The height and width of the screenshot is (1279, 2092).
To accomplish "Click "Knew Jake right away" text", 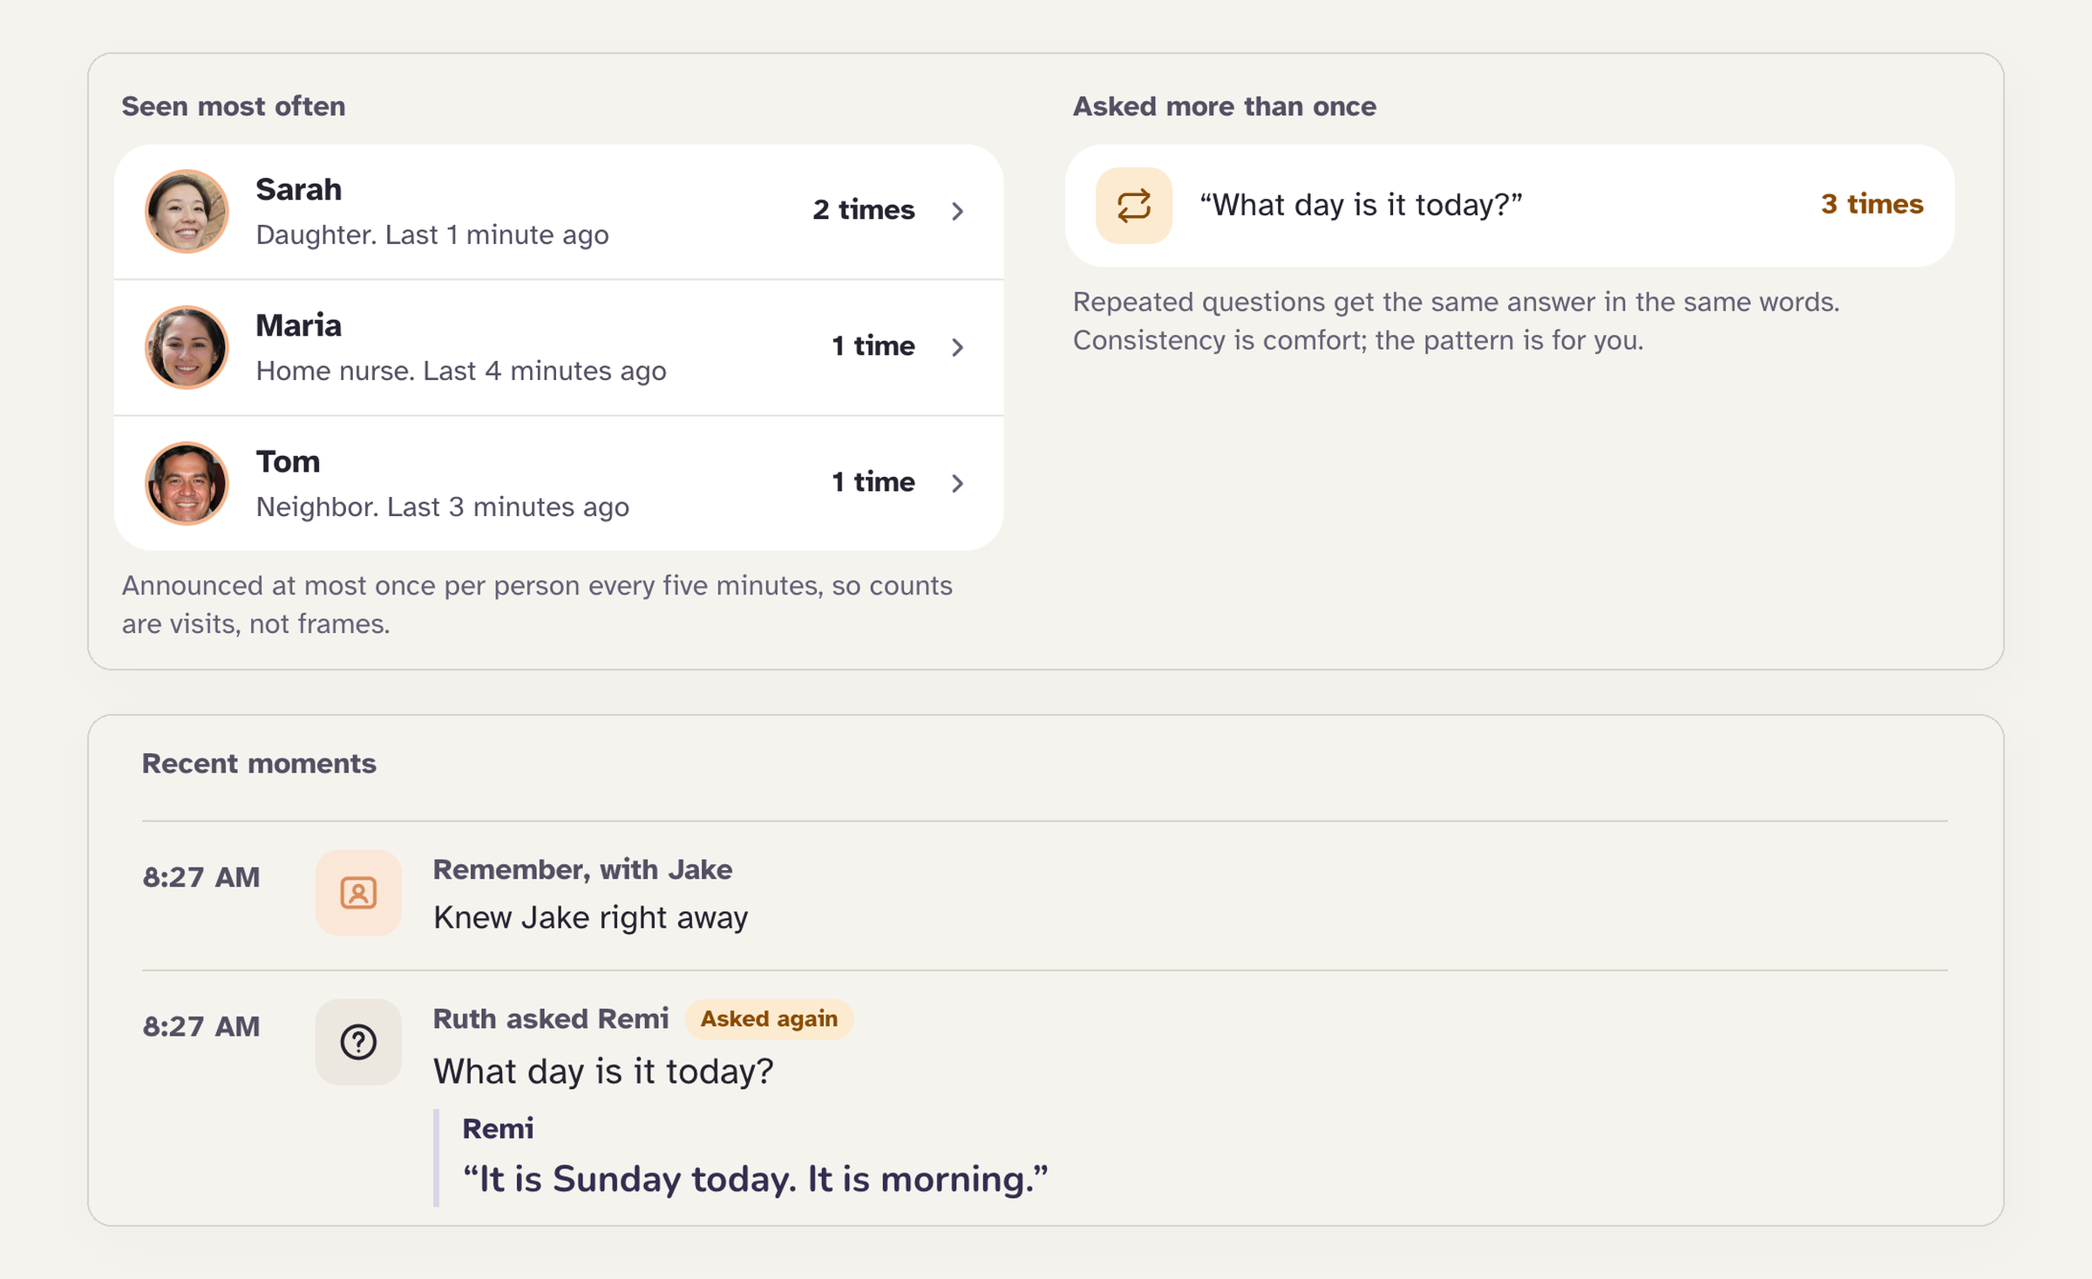I will click(x=590, y=918).
